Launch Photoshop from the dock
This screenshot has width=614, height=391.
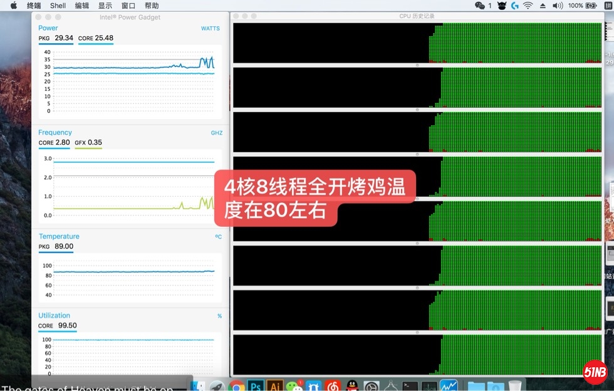(255, 386)
